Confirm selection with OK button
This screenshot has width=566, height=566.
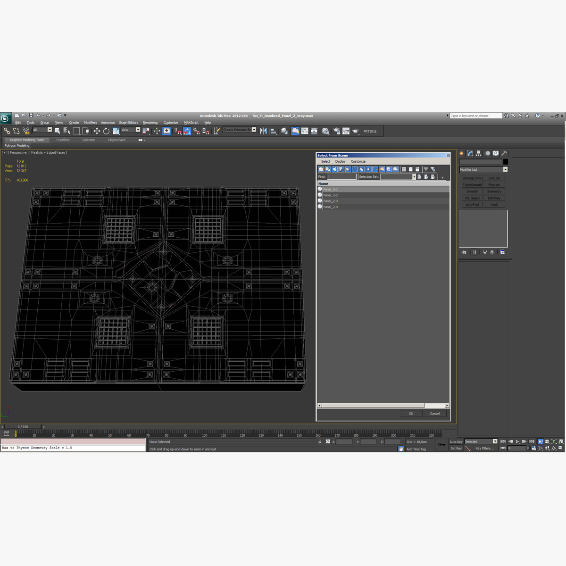point(411,414)
